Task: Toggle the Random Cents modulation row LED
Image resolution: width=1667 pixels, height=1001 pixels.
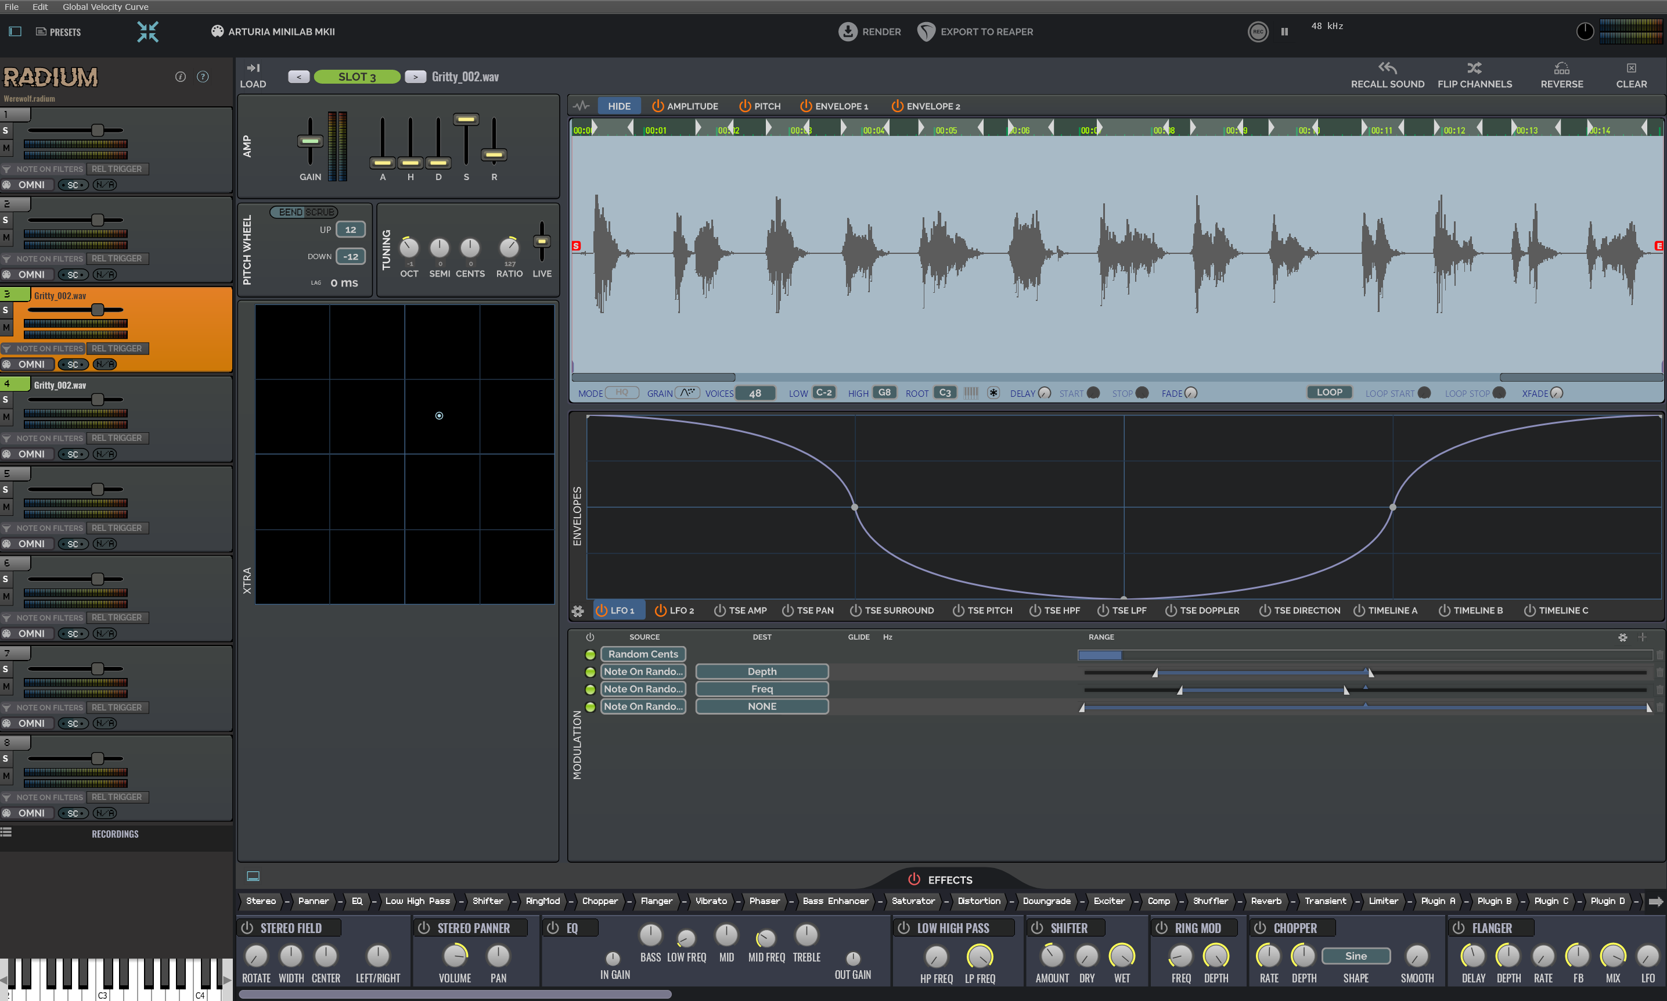Action: [590, 654]
